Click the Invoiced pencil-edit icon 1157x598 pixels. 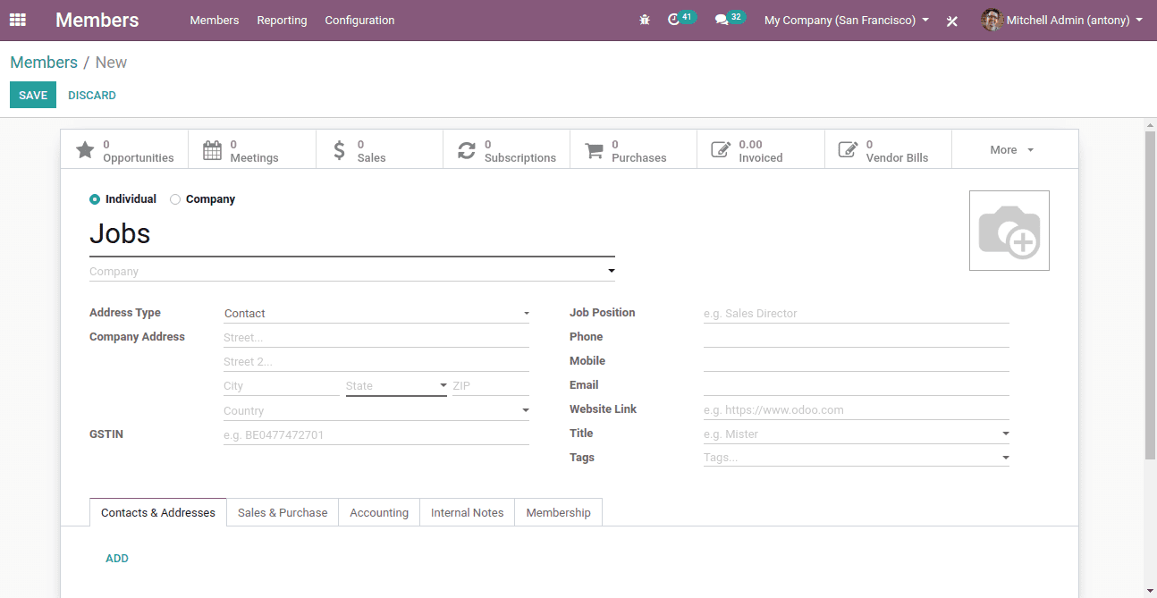point(721,150)
